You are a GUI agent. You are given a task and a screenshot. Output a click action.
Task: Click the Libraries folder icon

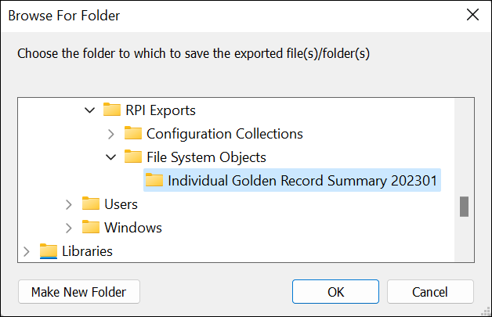click(x=49, y=251)
